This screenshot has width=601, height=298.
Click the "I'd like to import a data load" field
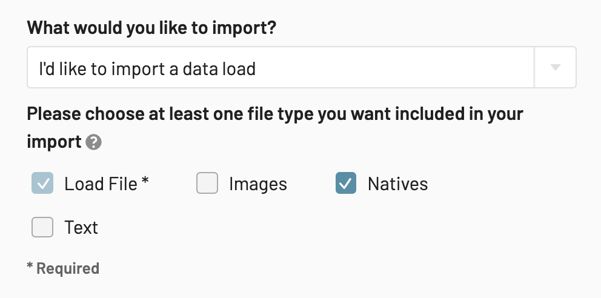[x=301, y=67]
